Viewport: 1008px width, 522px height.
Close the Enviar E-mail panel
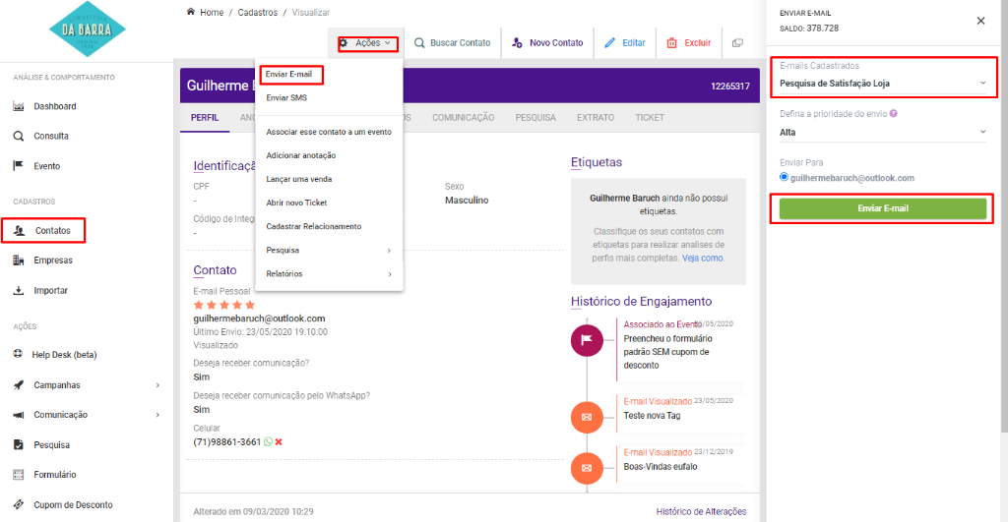click(x=979, y=21)
